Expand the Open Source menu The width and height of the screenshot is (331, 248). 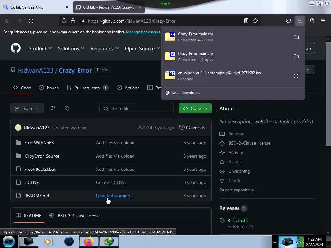143,48
